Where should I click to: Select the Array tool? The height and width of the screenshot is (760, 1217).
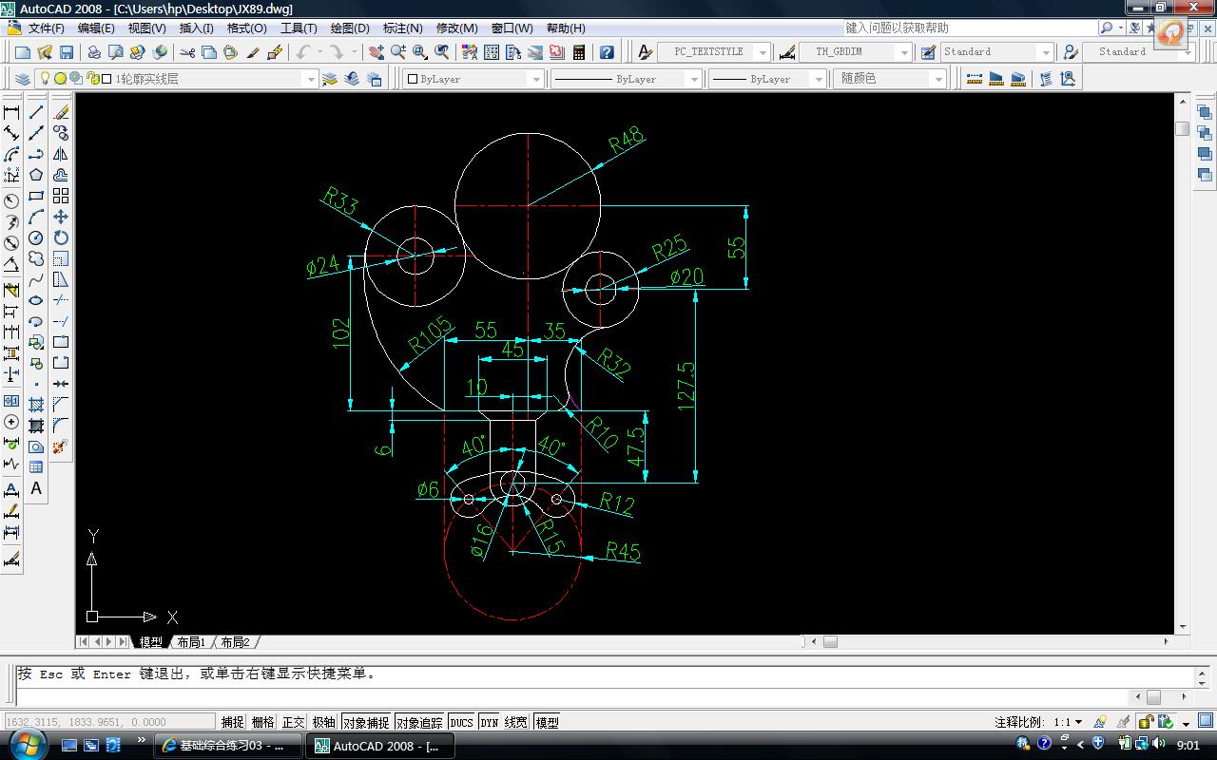(x=61, y=196)
